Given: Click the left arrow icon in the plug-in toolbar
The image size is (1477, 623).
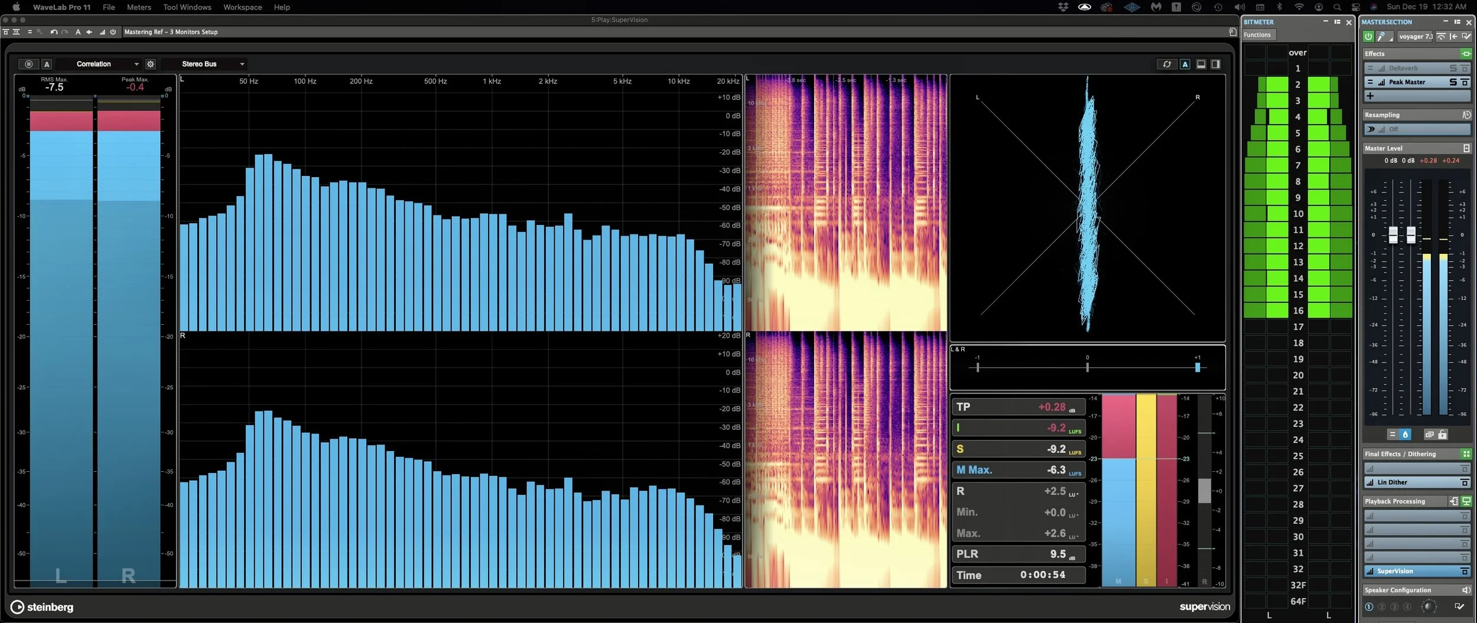Looking at the screenshot, I should pos(89,32).
